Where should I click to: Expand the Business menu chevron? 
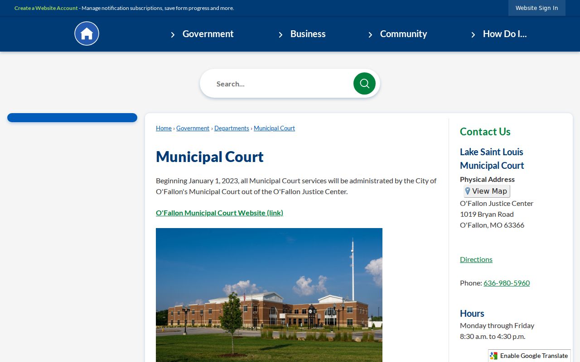280,34
